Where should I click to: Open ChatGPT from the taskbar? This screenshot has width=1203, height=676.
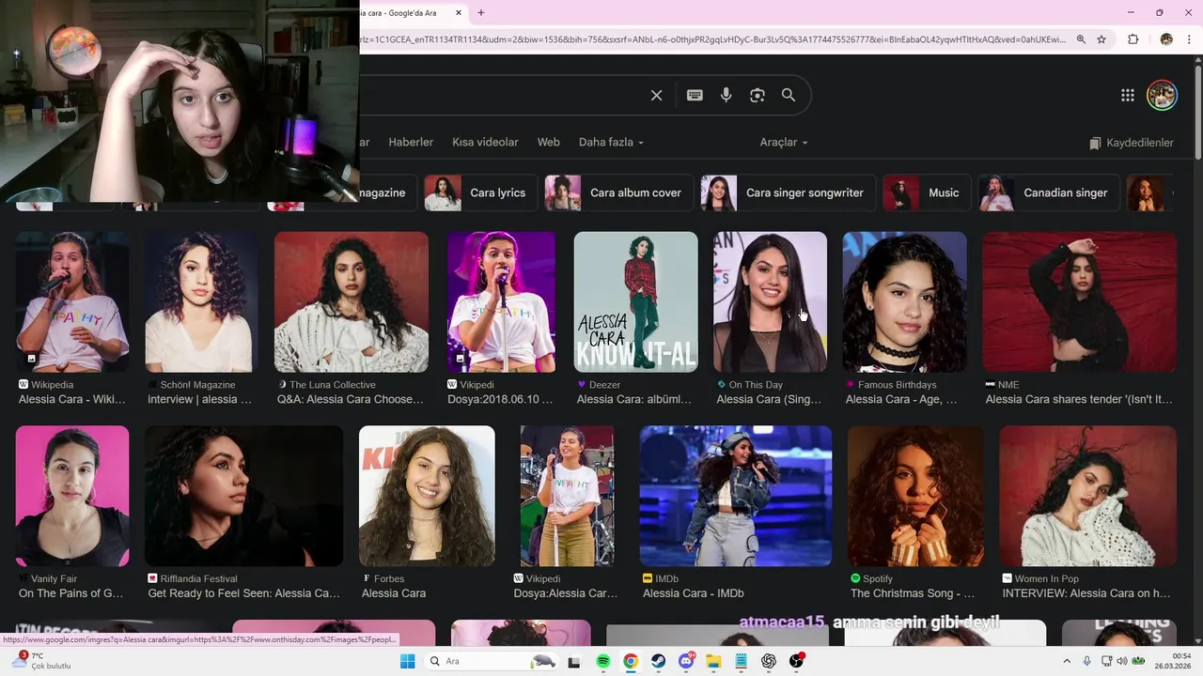tap(769, 661)
